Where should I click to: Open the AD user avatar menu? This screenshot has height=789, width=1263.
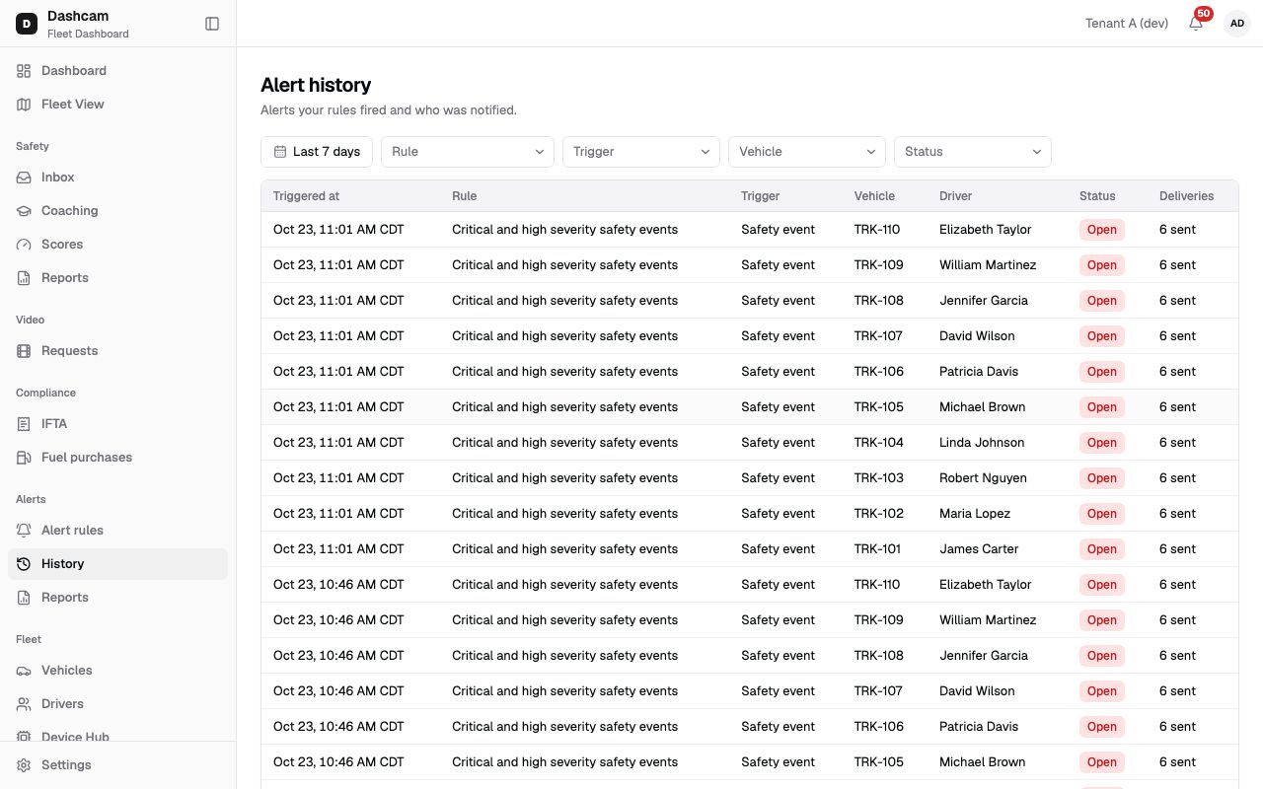coord(1237,24)
